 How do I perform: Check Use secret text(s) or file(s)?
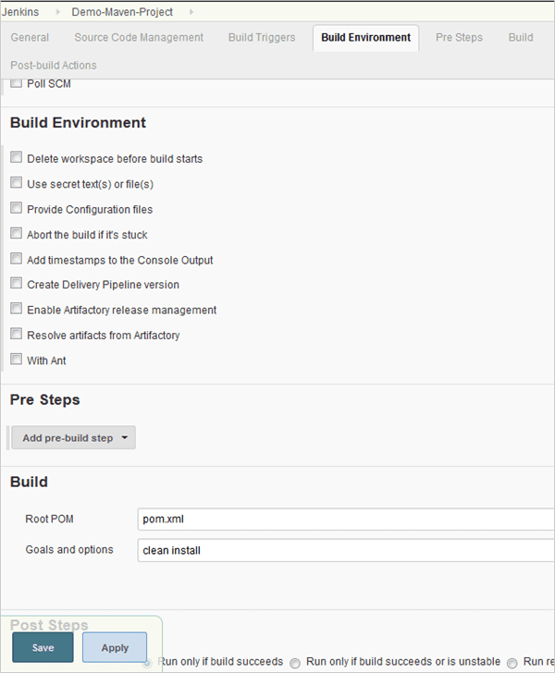tap(17, 183)
